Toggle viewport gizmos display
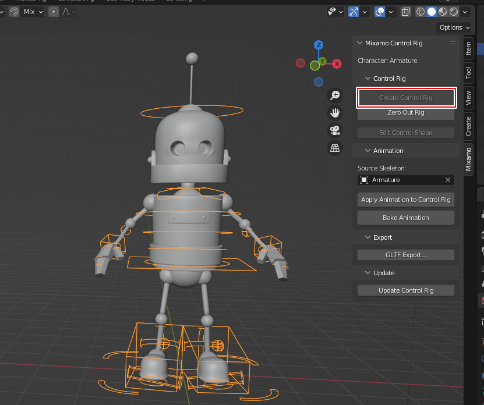Screen dimensions: 484x405 click(353, 12)
